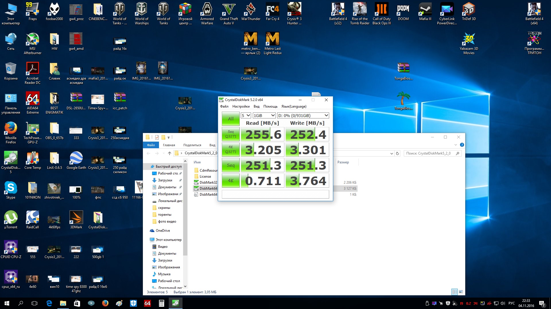Viewport: 551px width, 309px height.
Task: Expand the Explorer ribbon chevron
Action: [x=455, y=145]
